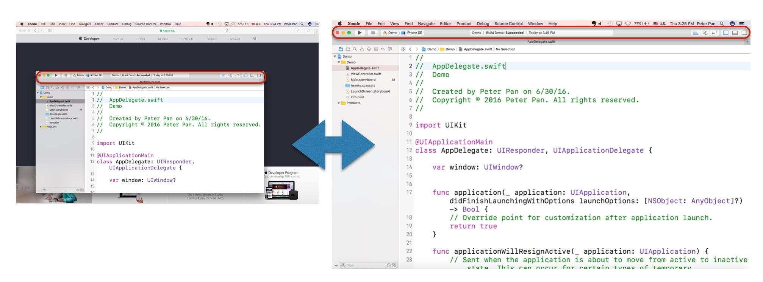Select Info.plist in full-screen Xcode navigator
Image resolution: width=763 pixels, height=282 pixels.
[354, 97]
